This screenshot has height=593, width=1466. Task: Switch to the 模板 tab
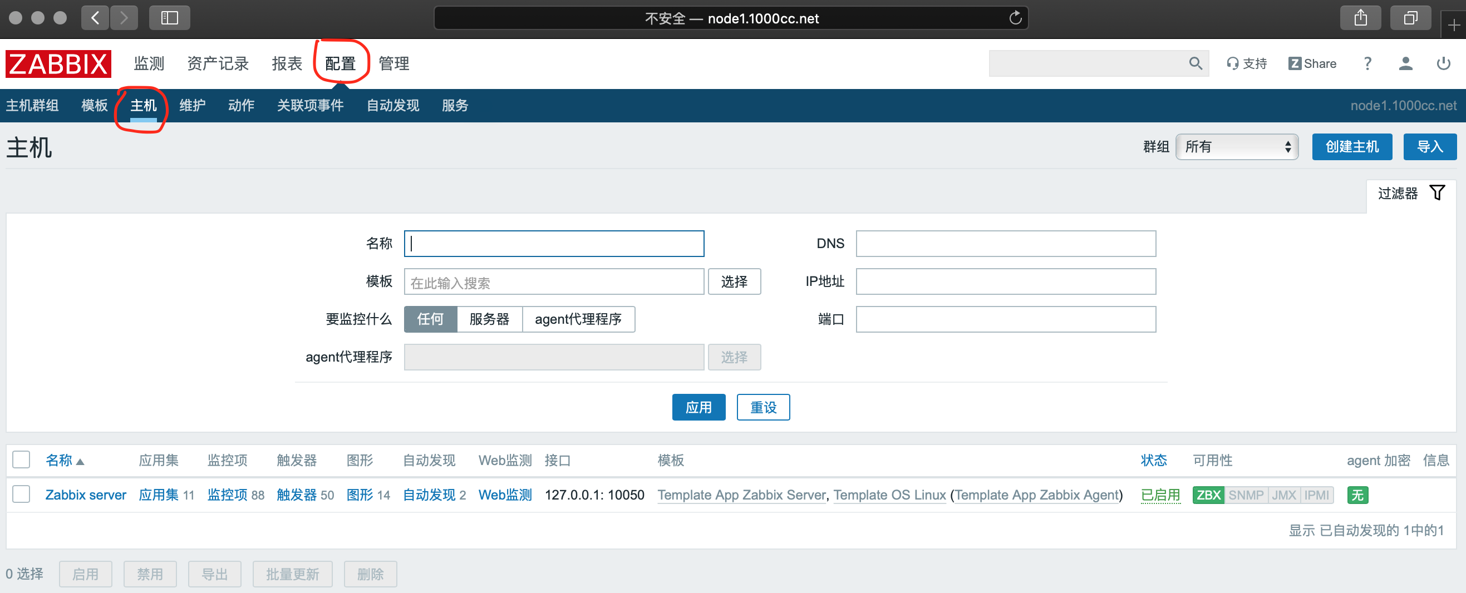[x=95, y=106]
